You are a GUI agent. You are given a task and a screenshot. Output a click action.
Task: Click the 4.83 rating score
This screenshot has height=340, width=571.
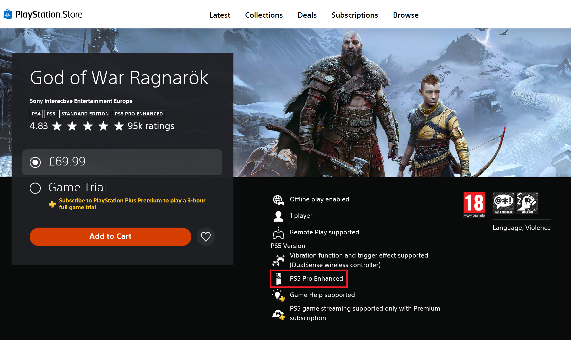point(39,126)
